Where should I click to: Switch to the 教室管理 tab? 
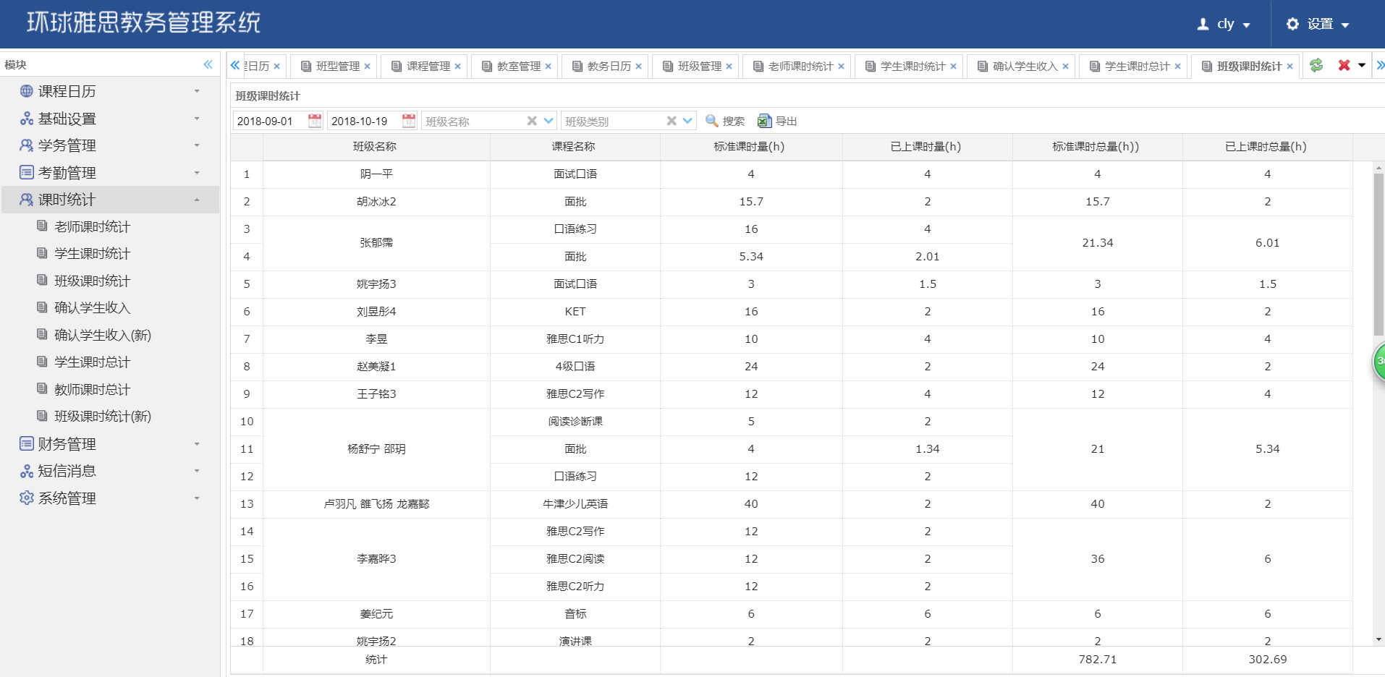click(x=518, y=66)
